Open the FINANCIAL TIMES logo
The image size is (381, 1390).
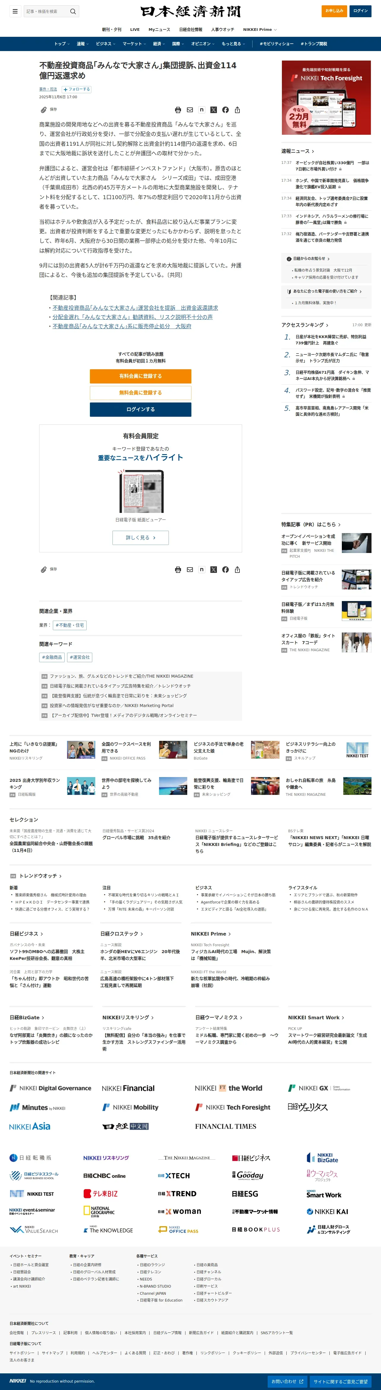(226, 1126)
